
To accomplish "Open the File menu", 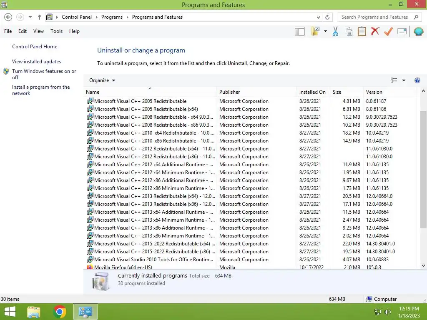I will 8,31.
